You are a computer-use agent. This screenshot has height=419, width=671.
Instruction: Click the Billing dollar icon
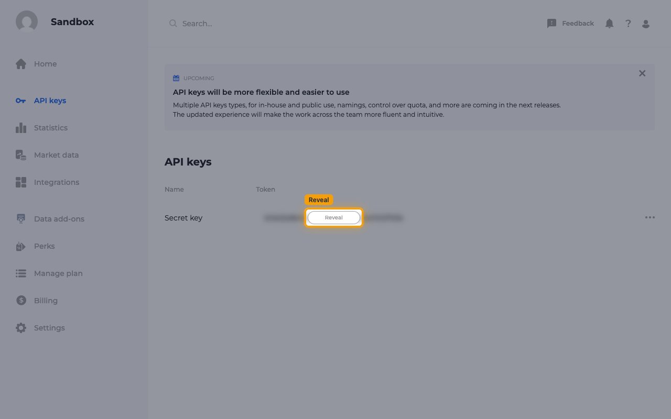(x=21, y=301)
